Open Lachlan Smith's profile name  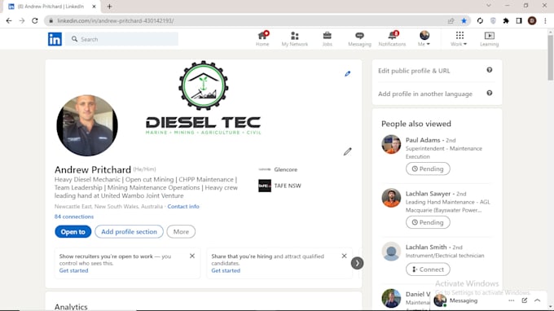[426, 247]
